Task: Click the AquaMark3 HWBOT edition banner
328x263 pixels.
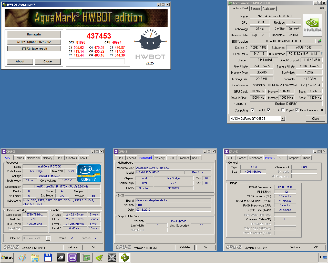Action: point(86,18)
